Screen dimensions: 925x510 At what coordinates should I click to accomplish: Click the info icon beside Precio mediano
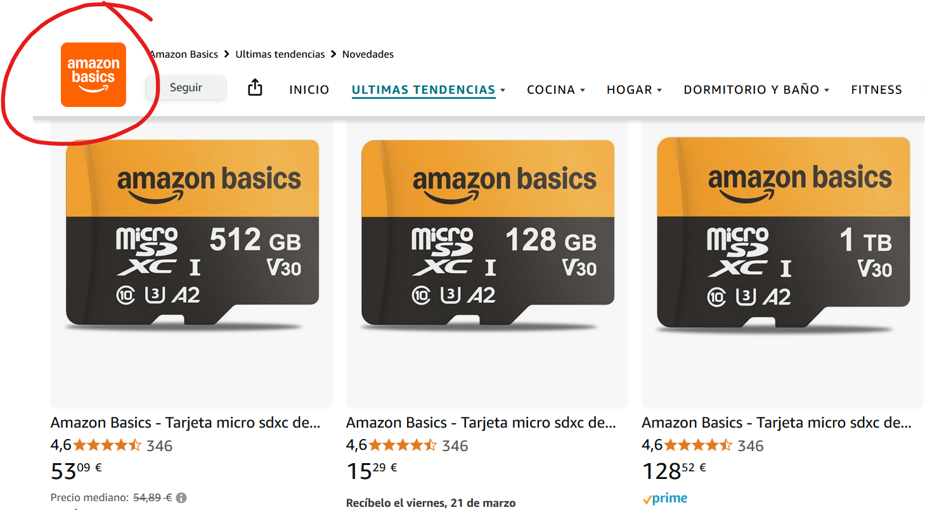(x=181, y=498)
